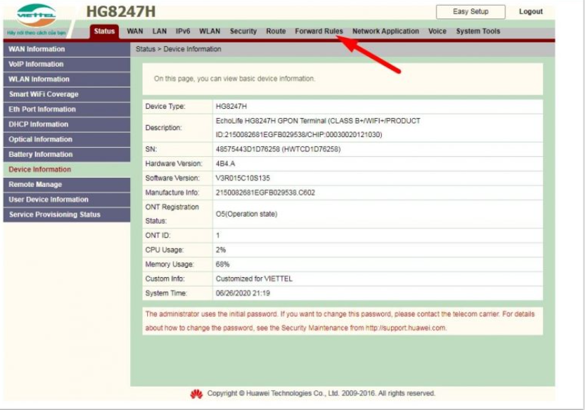Open the WAN tab
This screenshot has width=585, height=410.
coord(135,31)
